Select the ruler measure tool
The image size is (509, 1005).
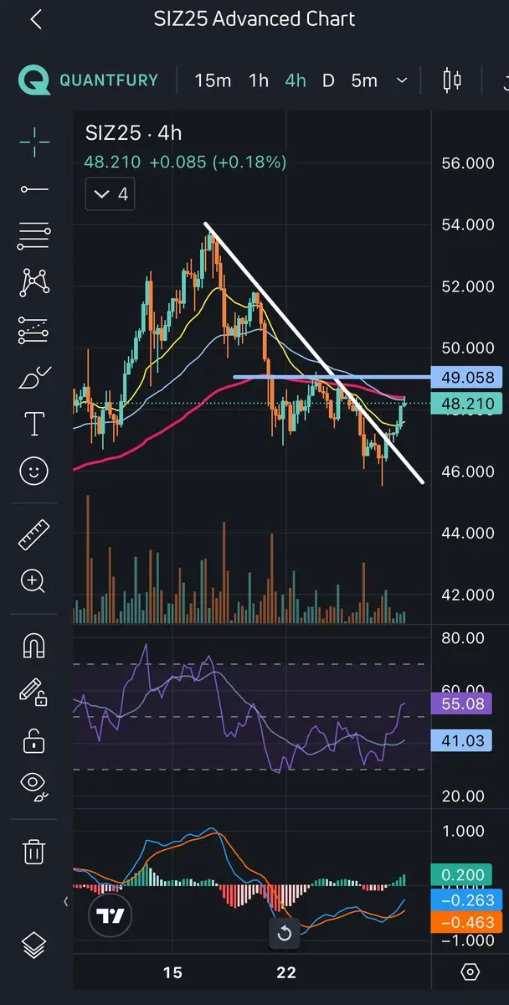[x=34, y=534]
